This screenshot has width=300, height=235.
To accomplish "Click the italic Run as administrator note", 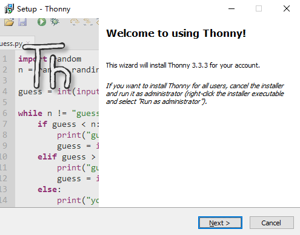I will 195,94.
